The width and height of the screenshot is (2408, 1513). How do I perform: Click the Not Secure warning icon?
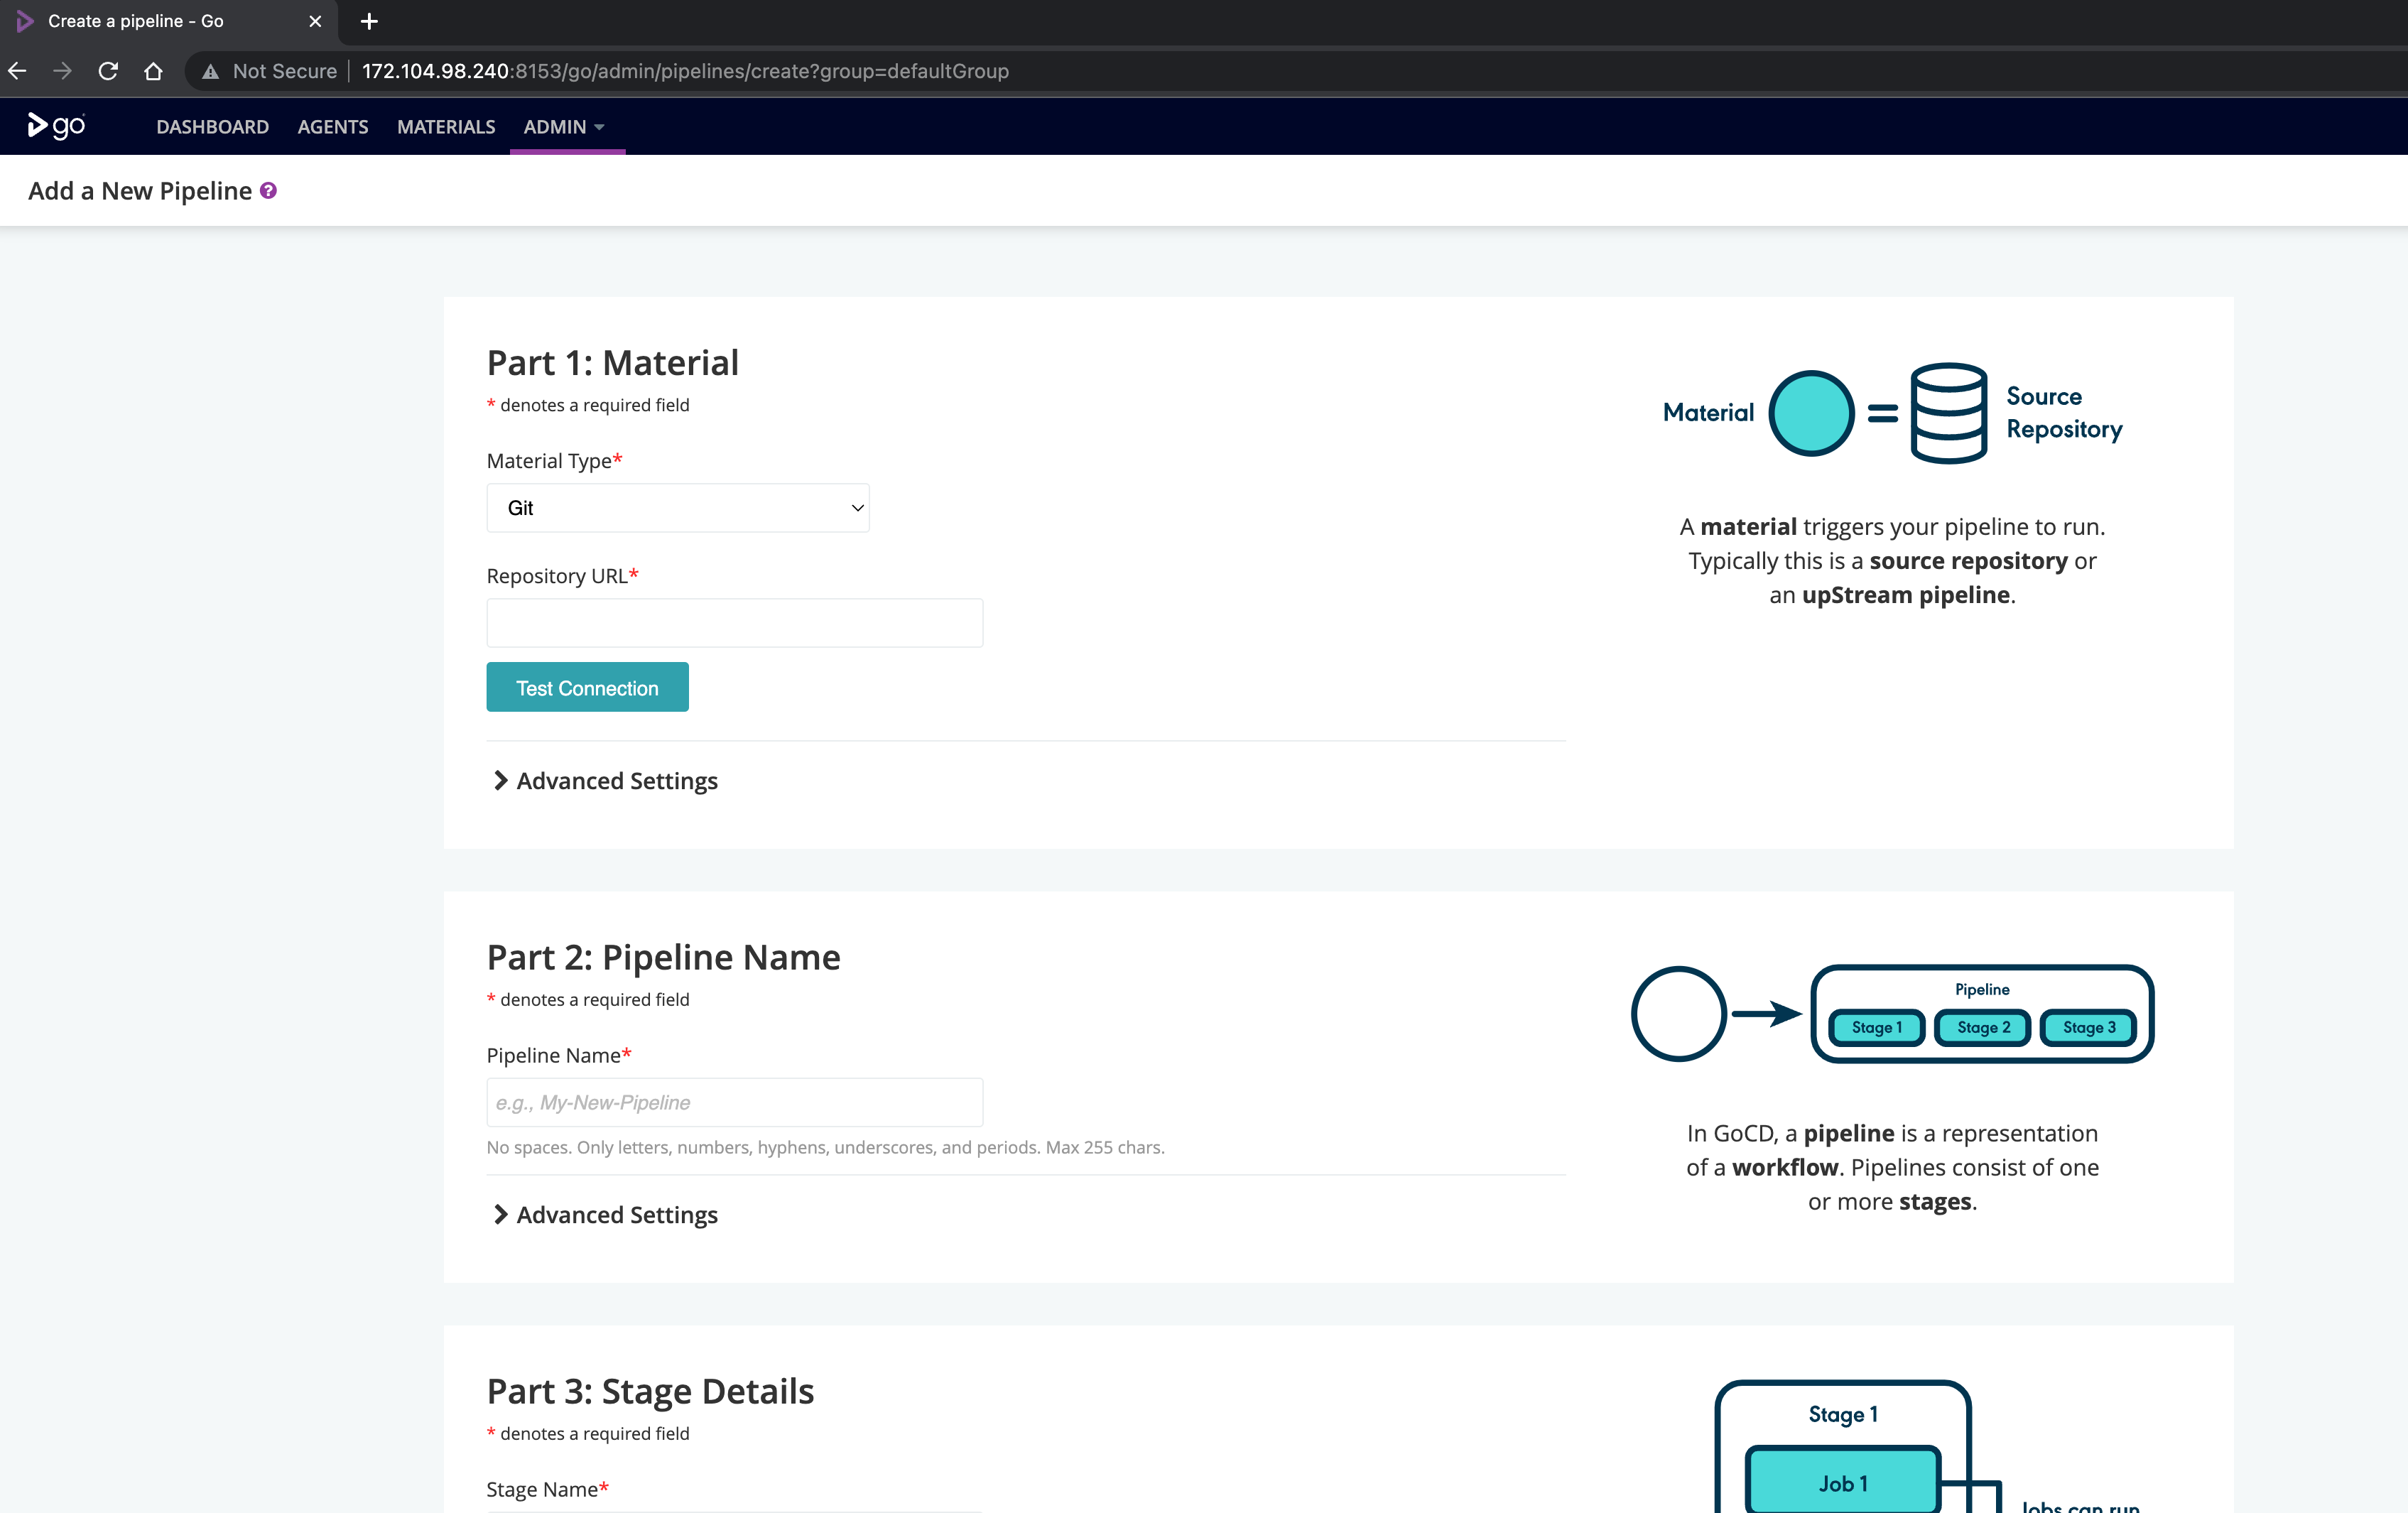(210, 71)
